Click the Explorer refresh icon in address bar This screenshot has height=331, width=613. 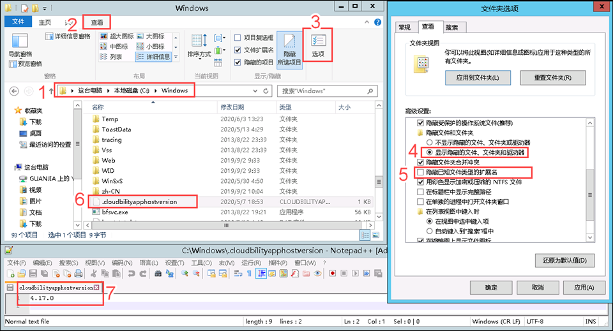[x=266, y=91]
